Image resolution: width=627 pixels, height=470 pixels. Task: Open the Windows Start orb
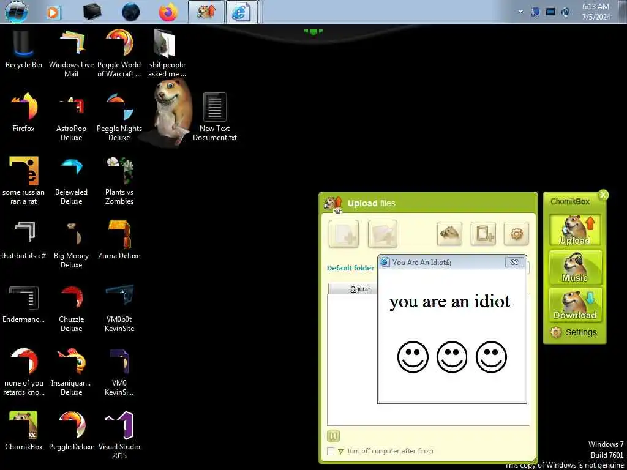coord(17,12)
